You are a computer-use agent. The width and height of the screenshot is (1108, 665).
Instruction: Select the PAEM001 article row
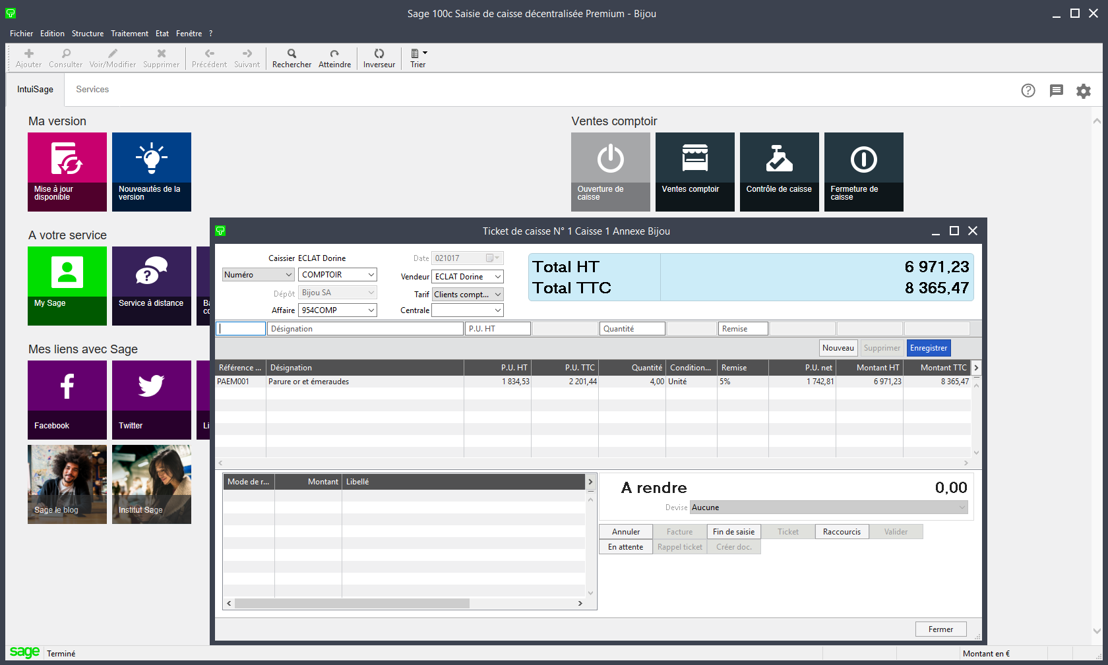(593, 382)
